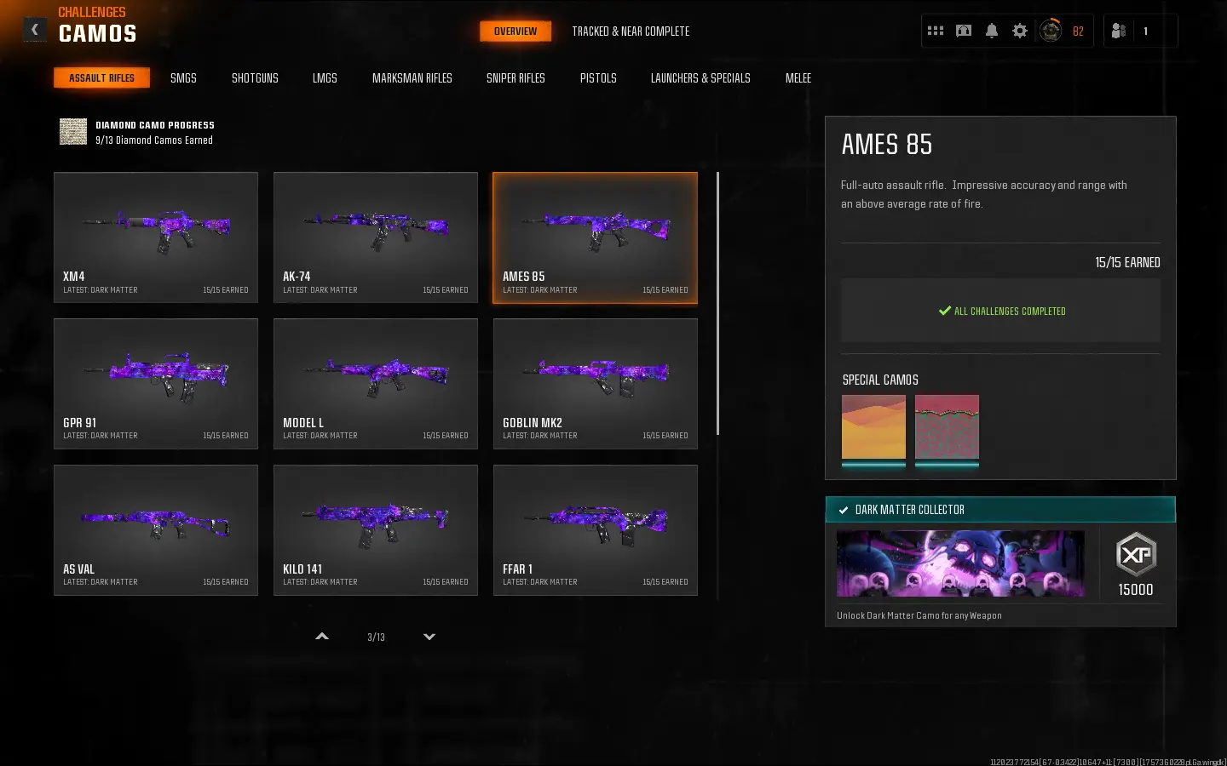Open Tracked & Near Complete view
Image resolution: width=1227 pixels, height=766 pixels.
pyautogui.click(x=631, y=31)
